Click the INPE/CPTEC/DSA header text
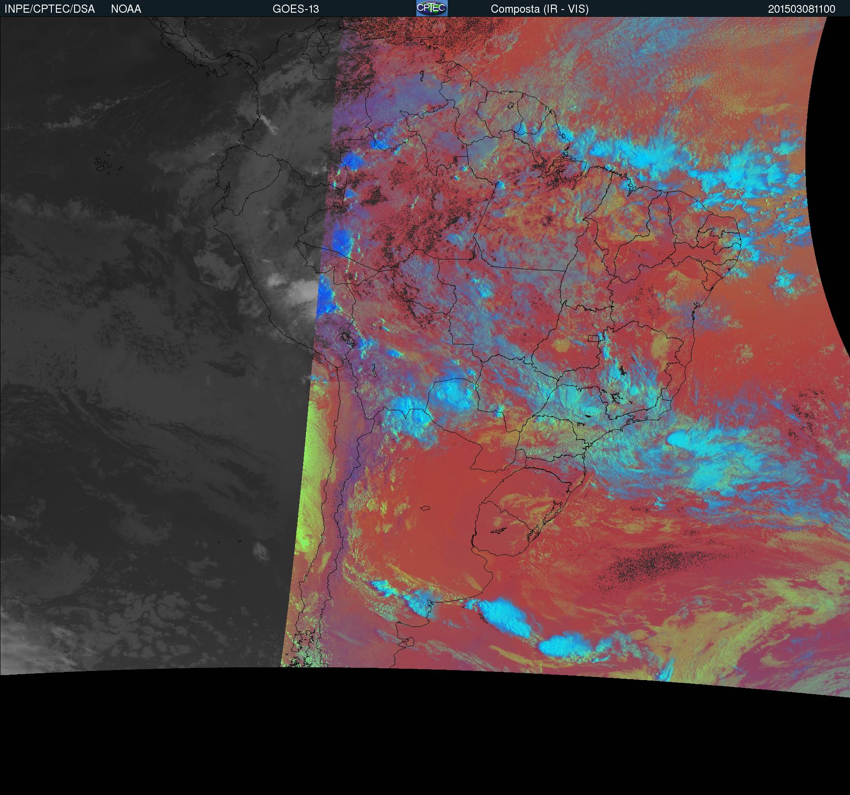 [x=50, y=9]
